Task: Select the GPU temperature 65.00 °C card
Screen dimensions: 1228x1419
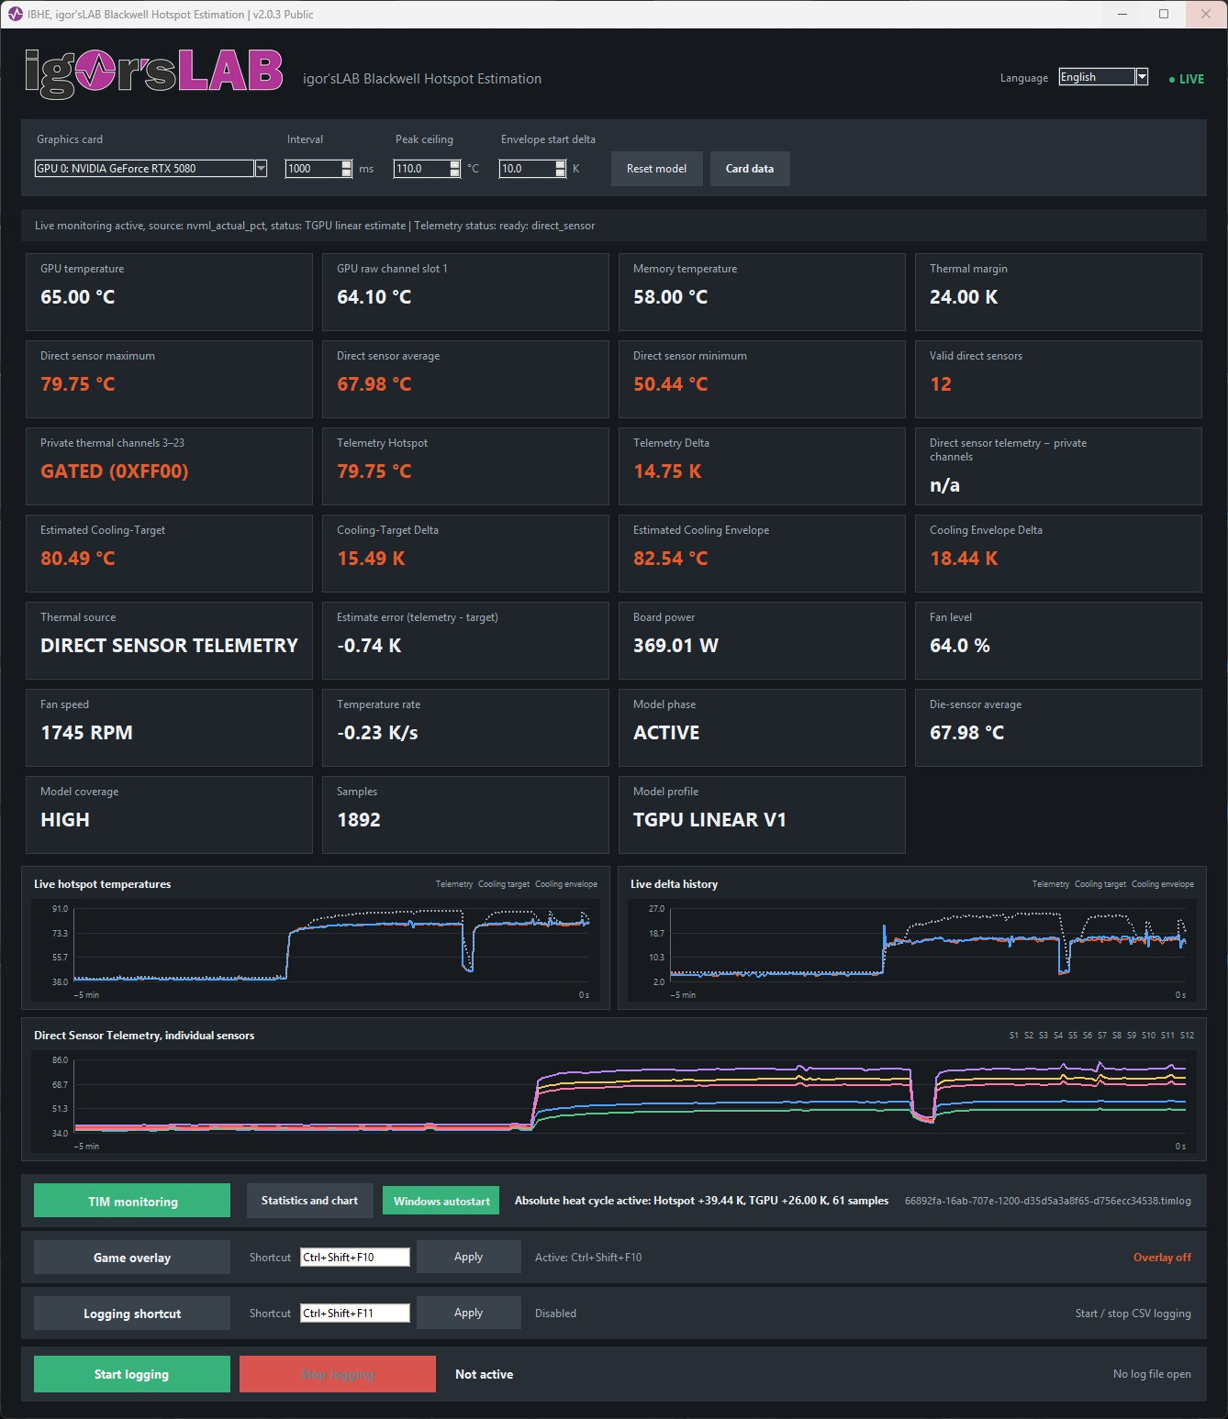Action: 169,292
